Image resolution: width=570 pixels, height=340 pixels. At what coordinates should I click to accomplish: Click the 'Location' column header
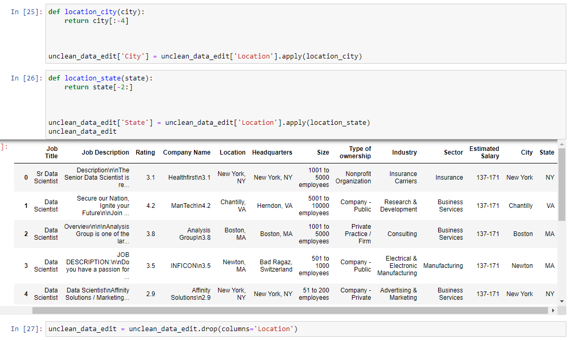tap(232, 153)
